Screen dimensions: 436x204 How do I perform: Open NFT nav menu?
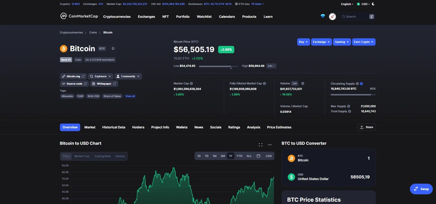click(x=165, y=17)
